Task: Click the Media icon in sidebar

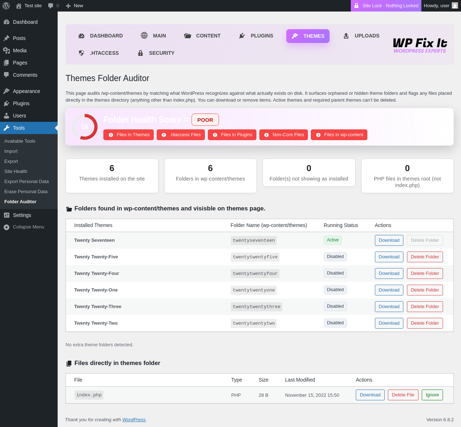Action: (x=6, y=50)
